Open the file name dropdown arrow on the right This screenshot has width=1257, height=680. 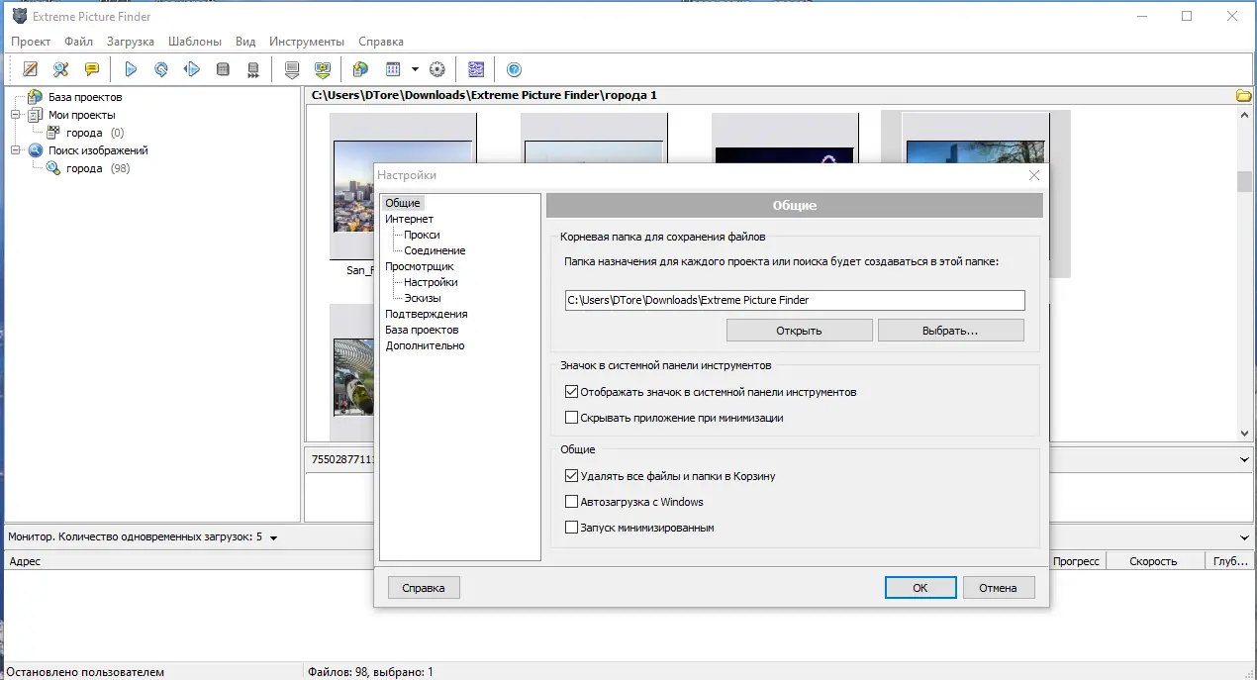[x=1245, y=459]
